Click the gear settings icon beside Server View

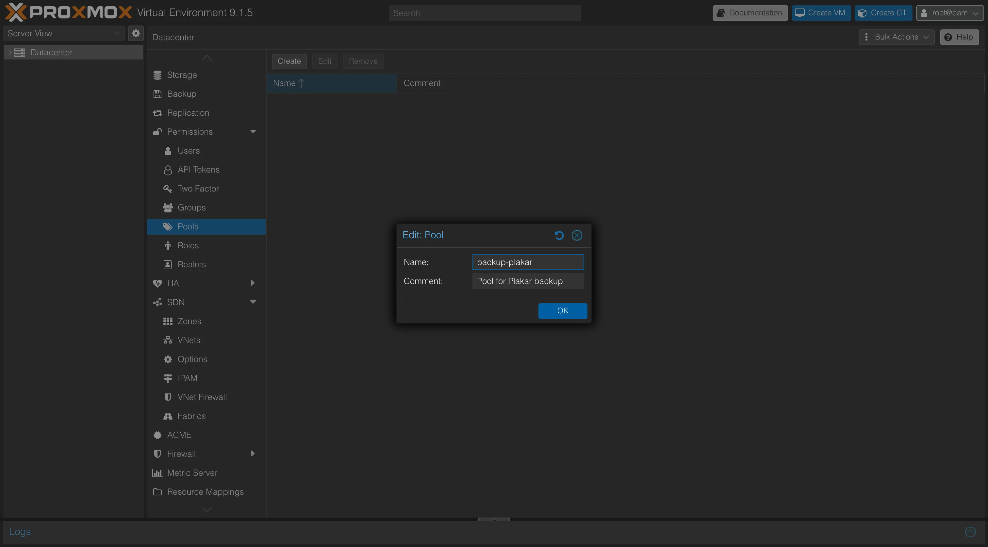pyautogui.click(x=136, y=33)
